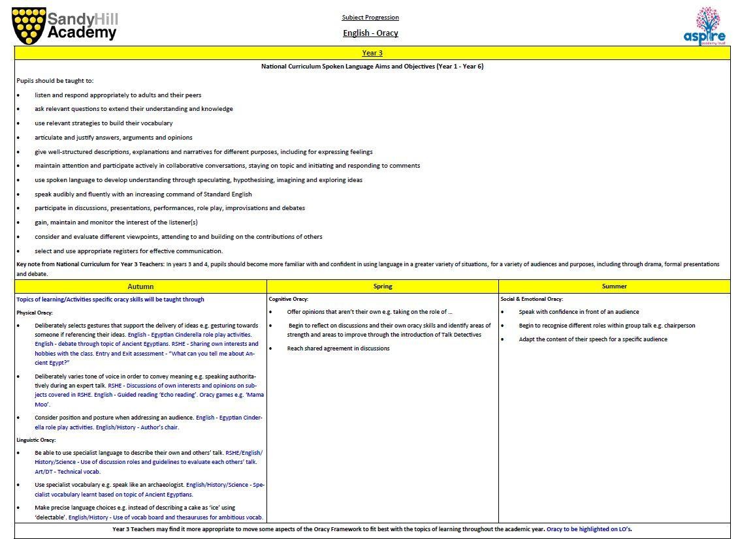
Task: Click 'Make precise language choices' bullet
Action: tap(149, 513)
